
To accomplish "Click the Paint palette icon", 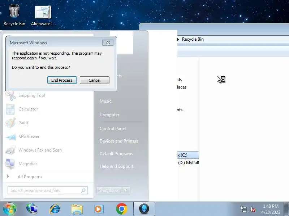I will pyautogui.click(x=10, y=123).
